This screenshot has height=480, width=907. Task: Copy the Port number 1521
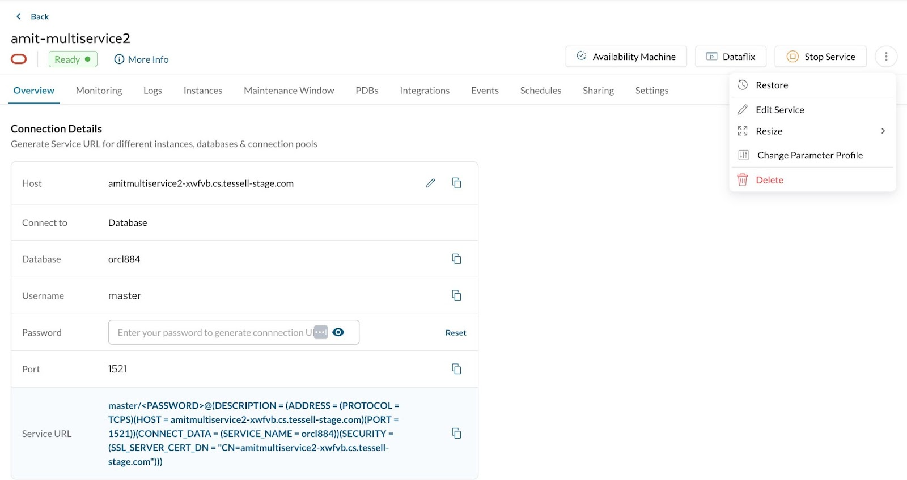pos(456,369)
